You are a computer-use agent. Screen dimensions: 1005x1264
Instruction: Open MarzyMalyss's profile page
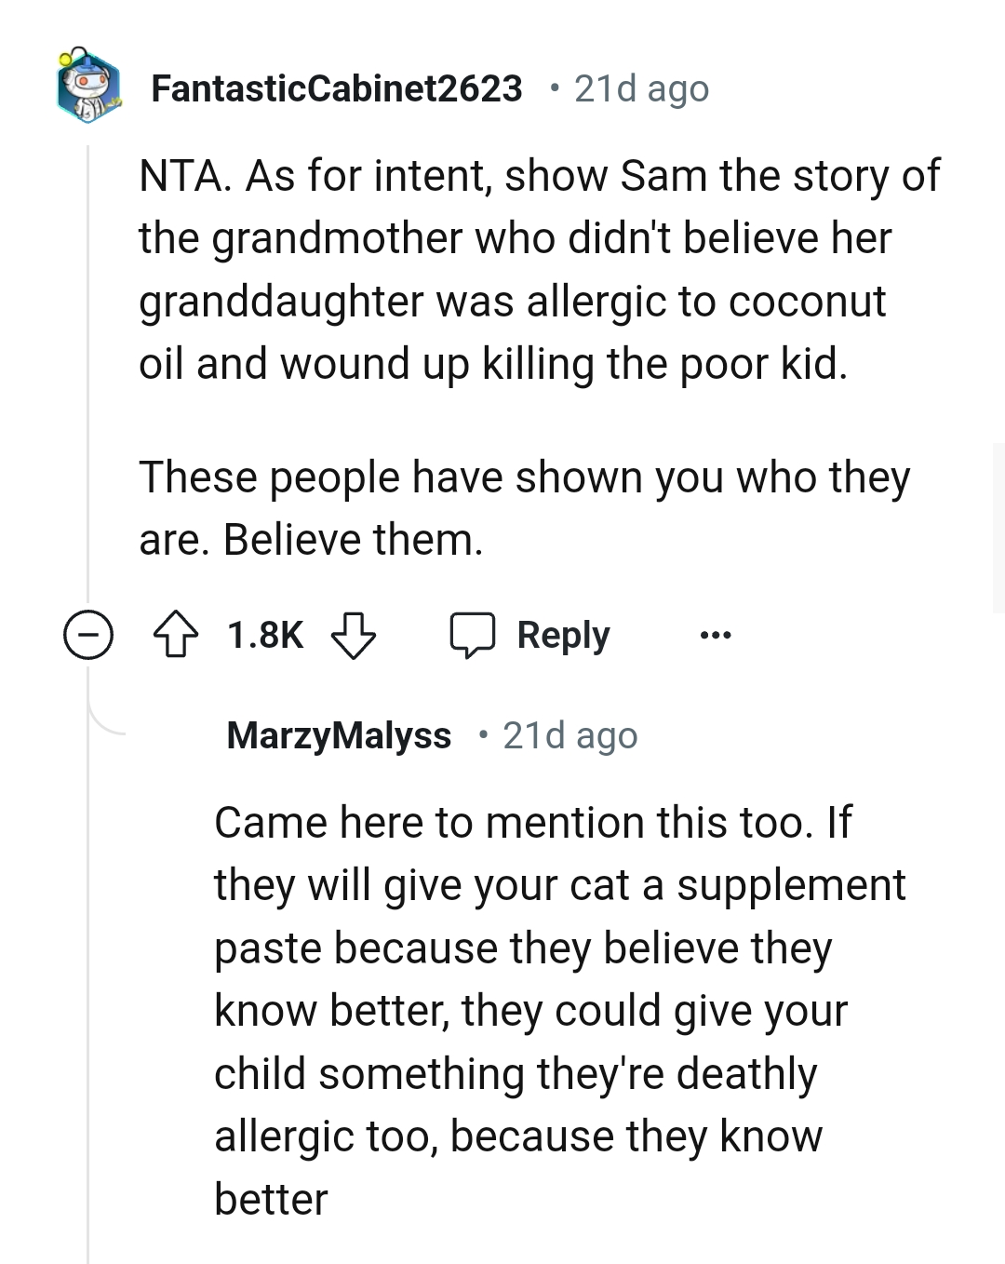point(339,735)
